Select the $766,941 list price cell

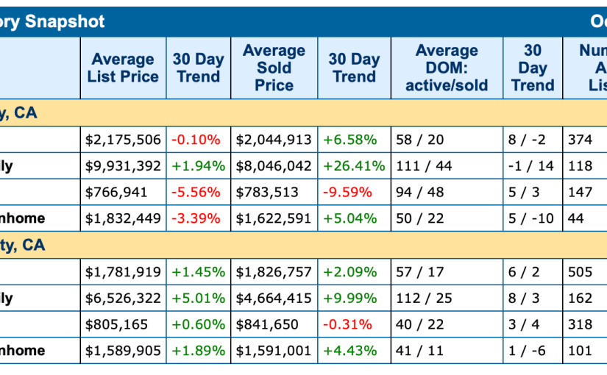pyautogui.click(x=116, y=193)
